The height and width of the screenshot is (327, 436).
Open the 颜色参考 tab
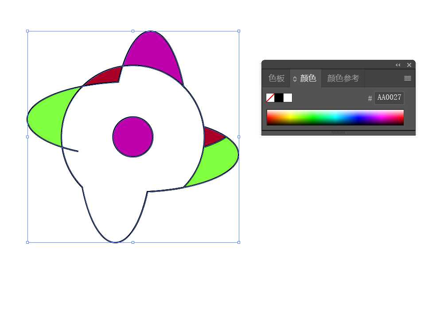(x=343, y=78)
